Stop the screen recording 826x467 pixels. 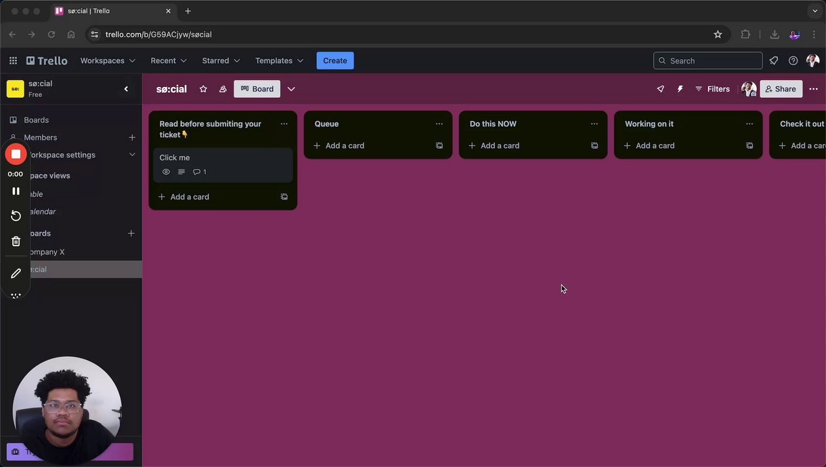15,154
